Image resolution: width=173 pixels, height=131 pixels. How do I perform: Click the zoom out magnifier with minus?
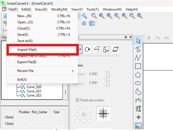point(117,16)
